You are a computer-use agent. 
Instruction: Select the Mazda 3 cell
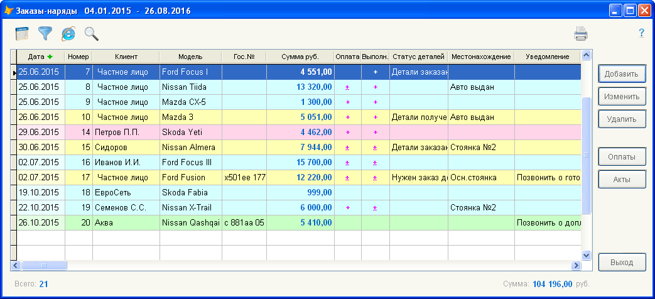(190, 117)
